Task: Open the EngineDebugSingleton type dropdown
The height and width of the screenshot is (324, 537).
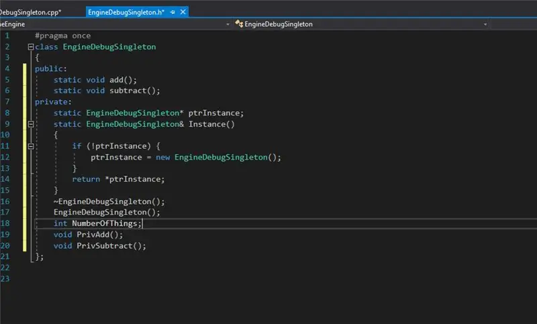Action: [x=485, y=24]
